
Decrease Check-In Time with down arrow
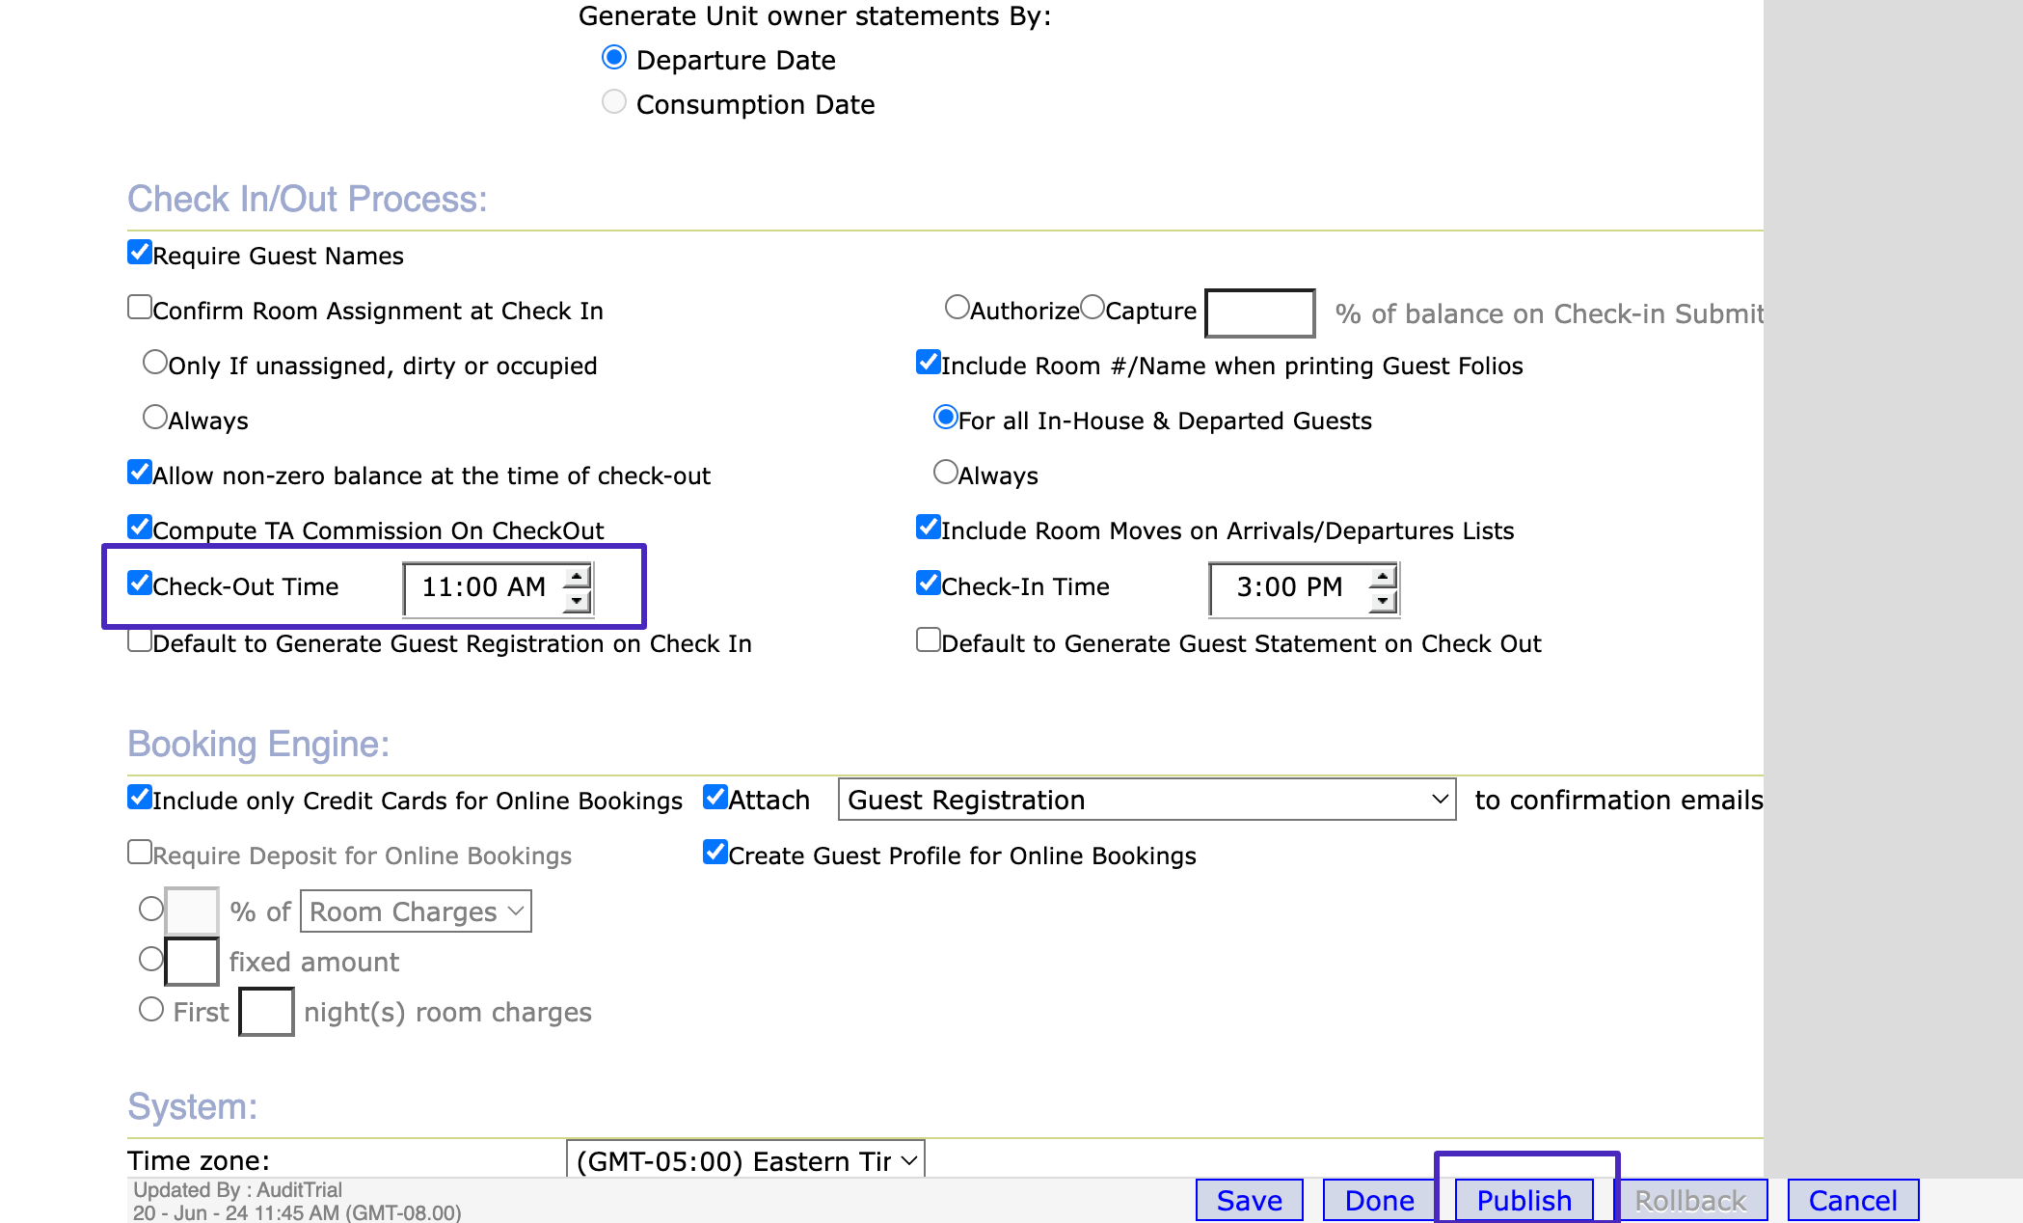pos(1383,600)
